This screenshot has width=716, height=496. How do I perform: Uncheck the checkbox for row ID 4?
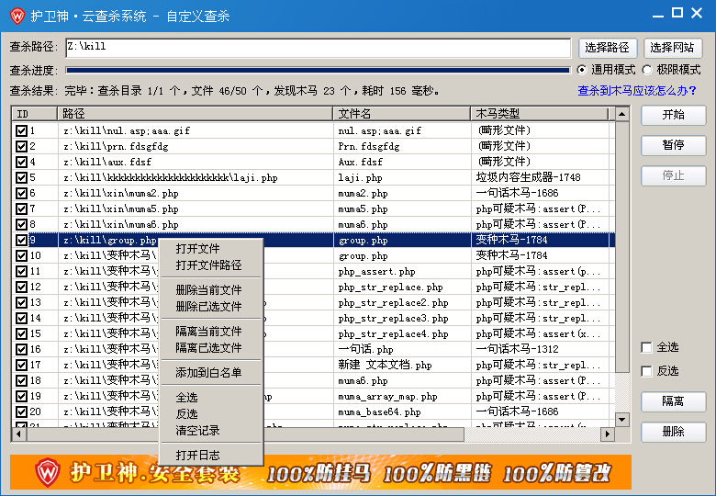pyautogui.click(x=21, y=162)
